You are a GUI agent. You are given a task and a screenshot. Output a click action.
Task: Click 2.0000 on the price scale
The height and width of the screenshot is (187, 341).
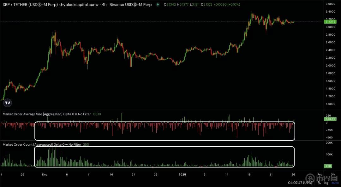pos(330,66)
